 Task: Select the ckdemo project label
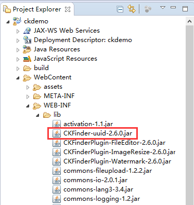(36, 21)
